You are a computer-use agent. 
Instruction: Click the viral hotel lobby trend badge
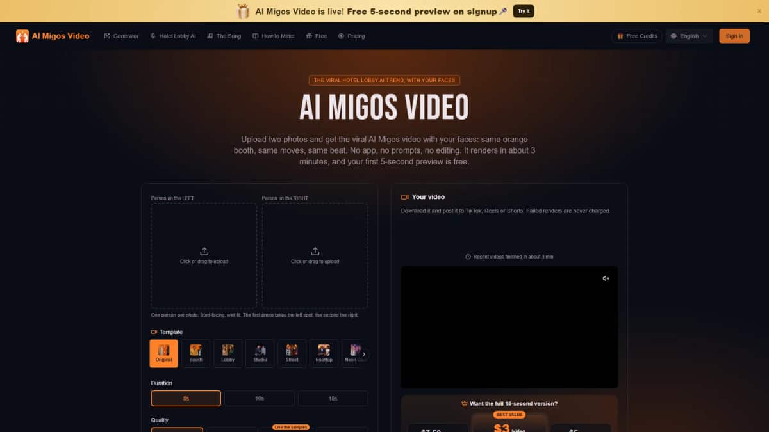point(384,80)
